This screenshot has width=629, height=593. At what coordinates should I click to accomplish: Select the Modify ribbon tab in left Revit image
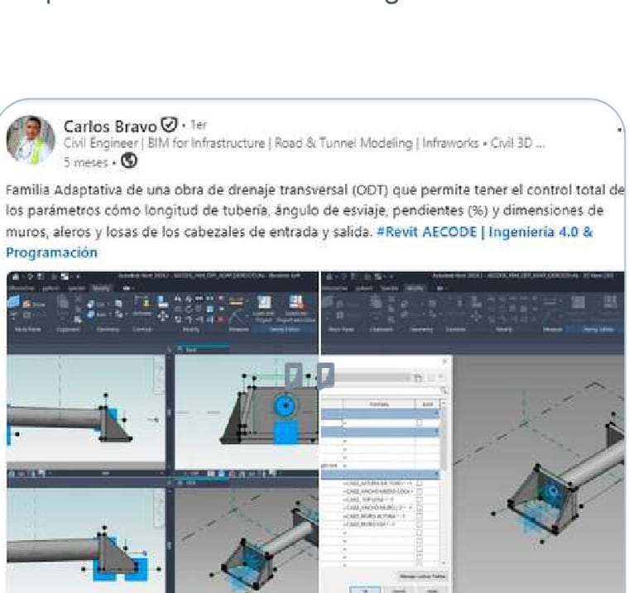pyautogui.click(x=101, y=288)
